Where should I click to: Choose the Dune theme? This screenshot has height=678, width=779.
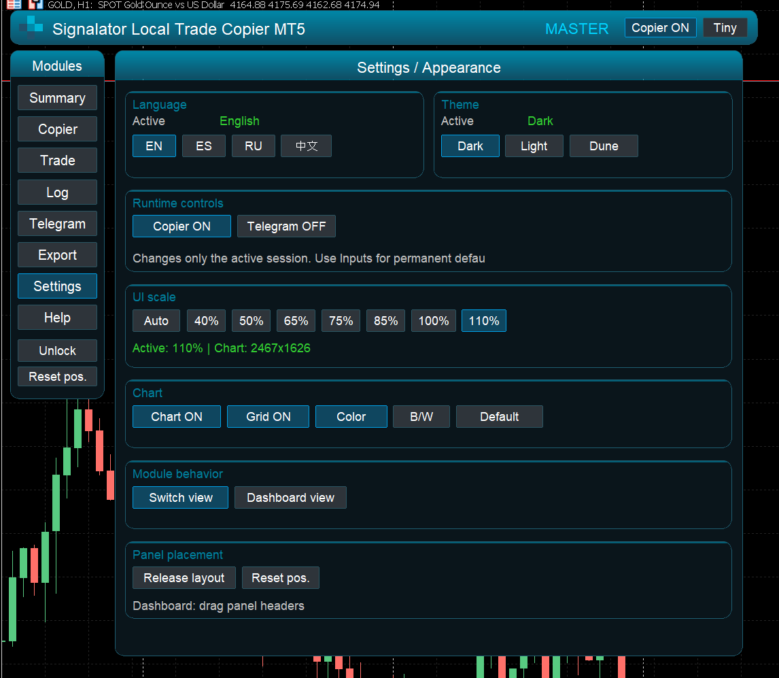tap(604, 146)
